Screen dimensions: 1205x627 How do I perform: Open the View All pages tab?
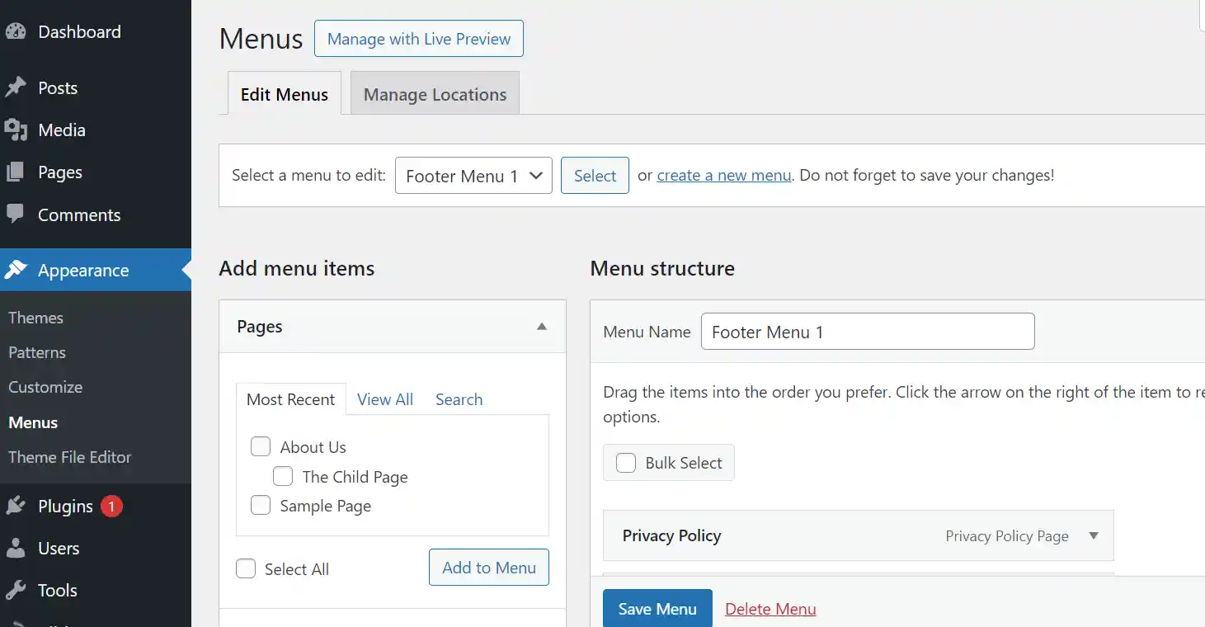click(x=385, y=399)
